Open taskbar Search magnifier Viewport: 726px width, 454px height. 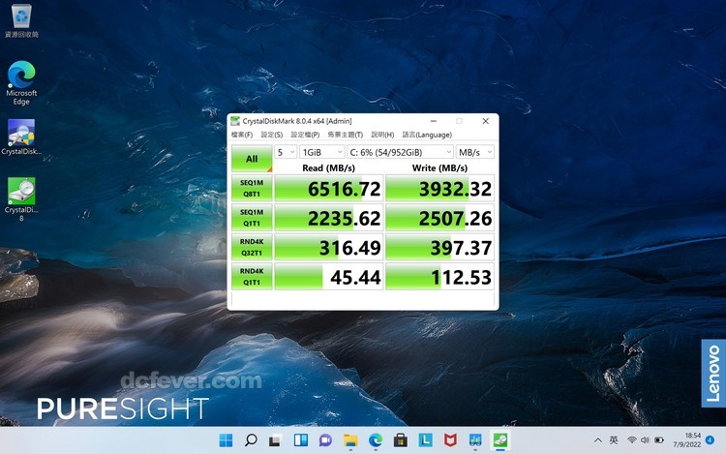click(x=251, y=440)
